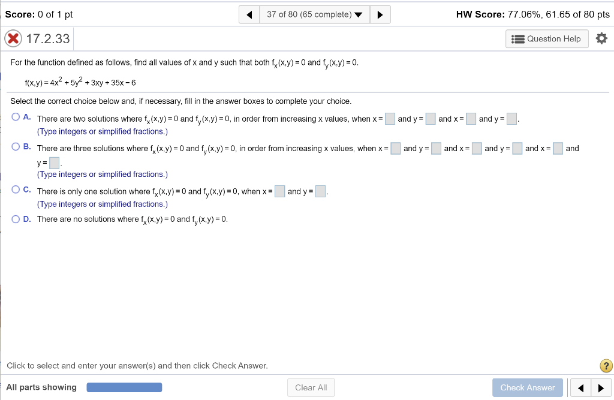Click second y answer box in option B
614x400 pixels.
pyautogui.click(x=517, y=149)
